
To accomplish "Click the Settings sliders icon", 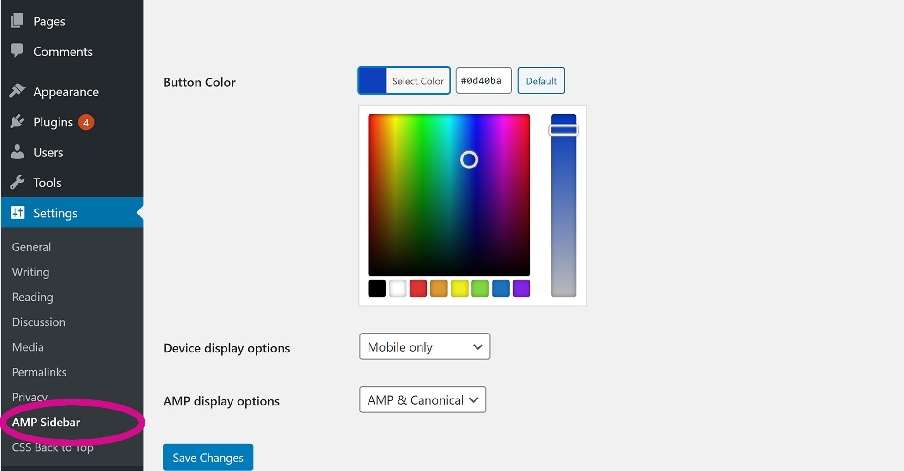I will pyautogui.click(x=18, y=212).
